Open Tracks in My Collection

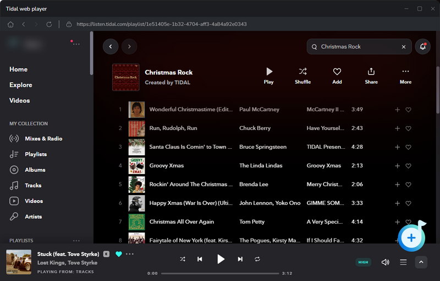(x=25, y=186)
